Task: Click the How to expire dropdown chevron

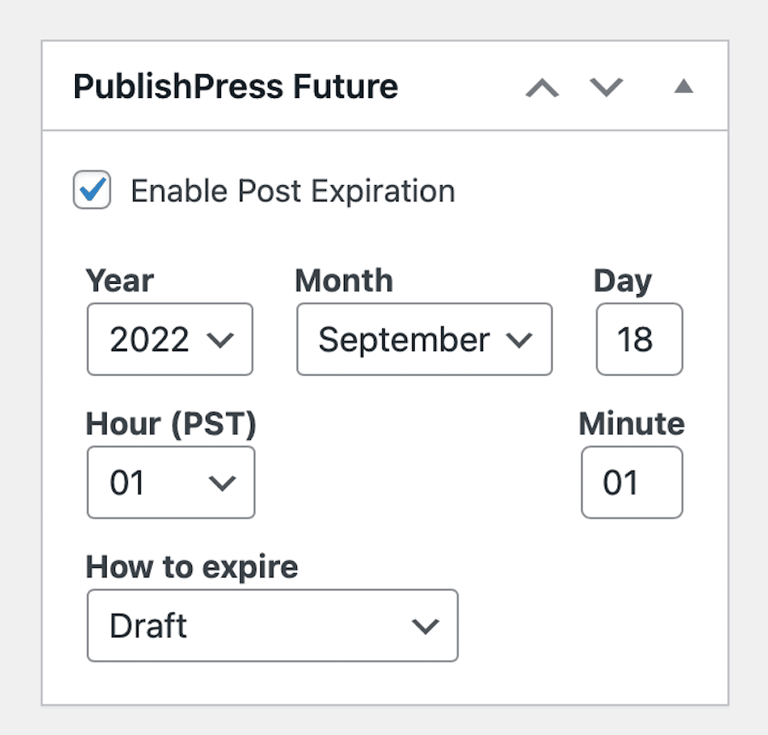Action: coord(425,626)
